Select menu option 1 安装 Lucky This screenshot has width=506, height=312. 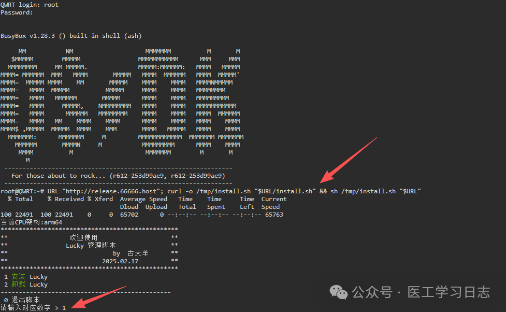click(x=26, y=277)
